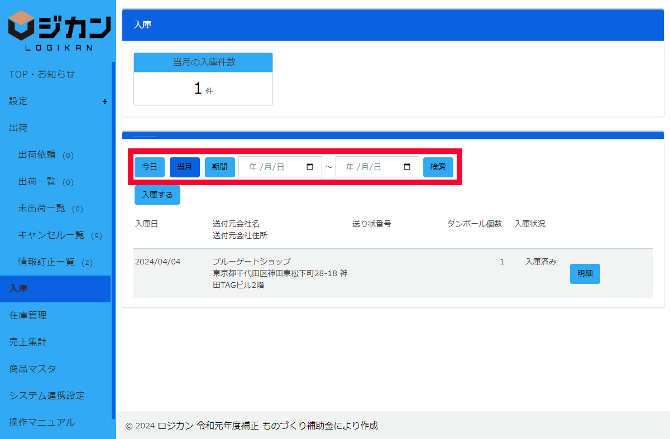Click the Logikan logo
This screenshot has height=439, width=670.
[59, 31]
